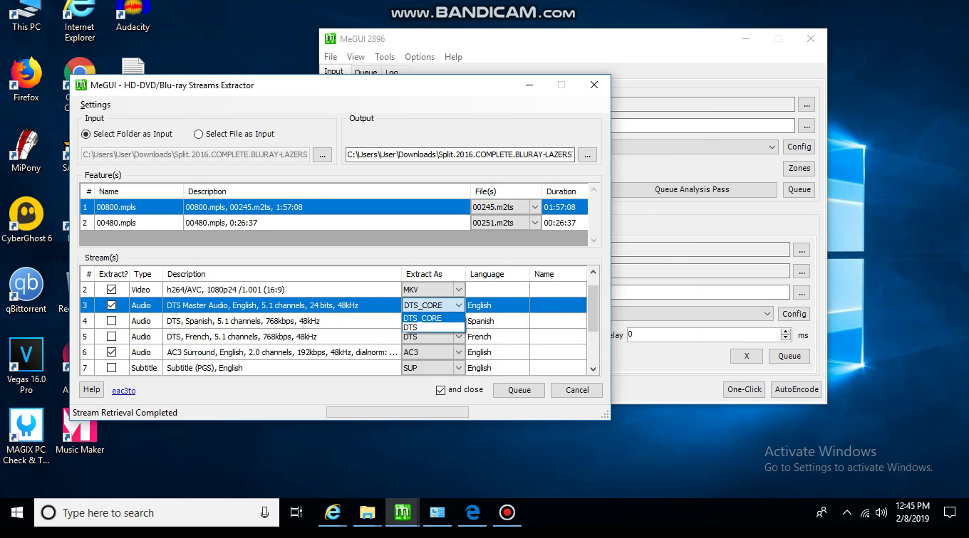Uncheck Extract for DTS Master Audio English
969x538 pixels.
point(111,305)
